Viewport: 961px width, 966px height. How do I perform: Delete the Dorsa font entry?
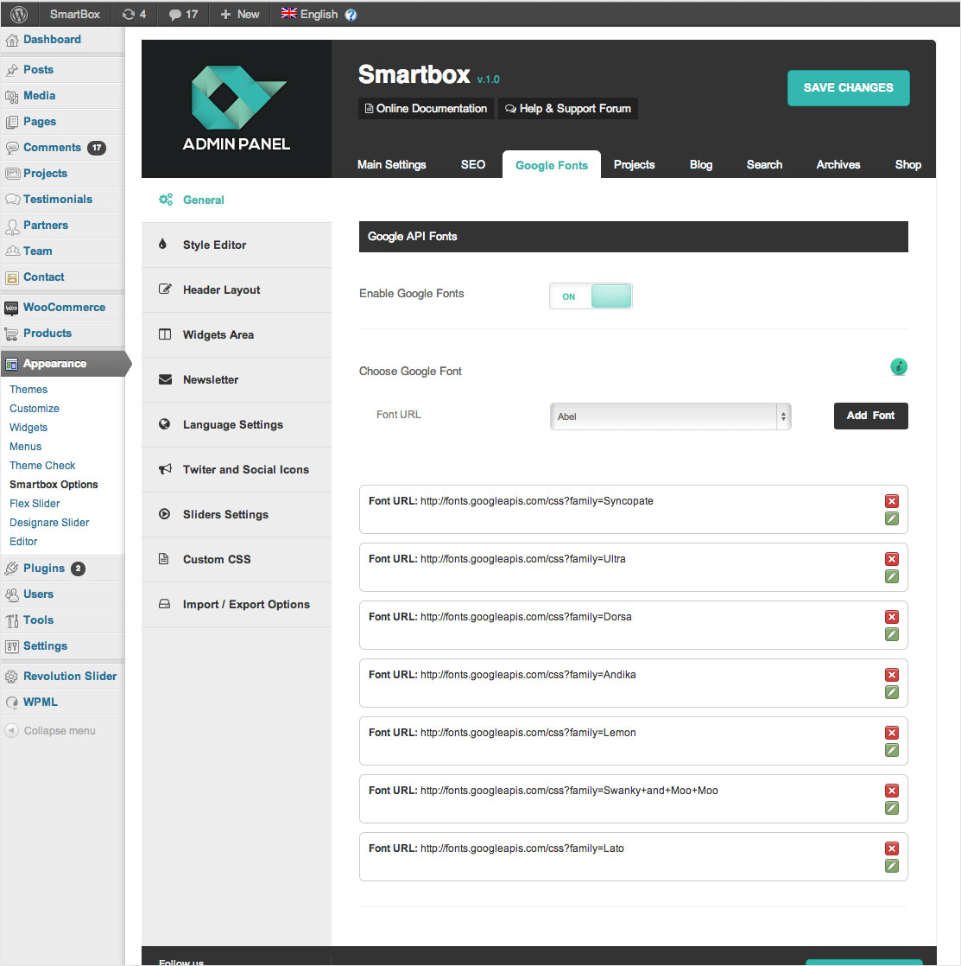tap(892, 617)
